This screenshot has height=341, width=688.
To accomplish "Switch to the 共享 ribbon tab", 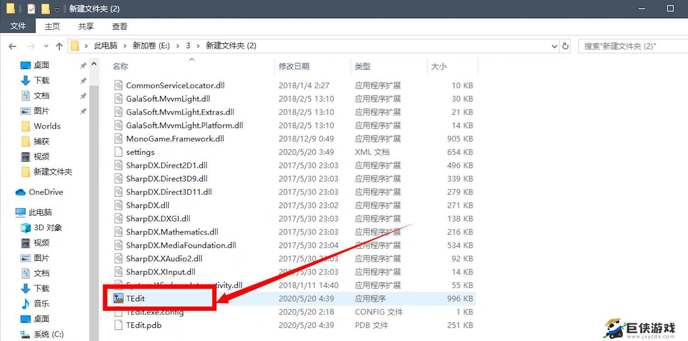I will [x=86, y=27].
